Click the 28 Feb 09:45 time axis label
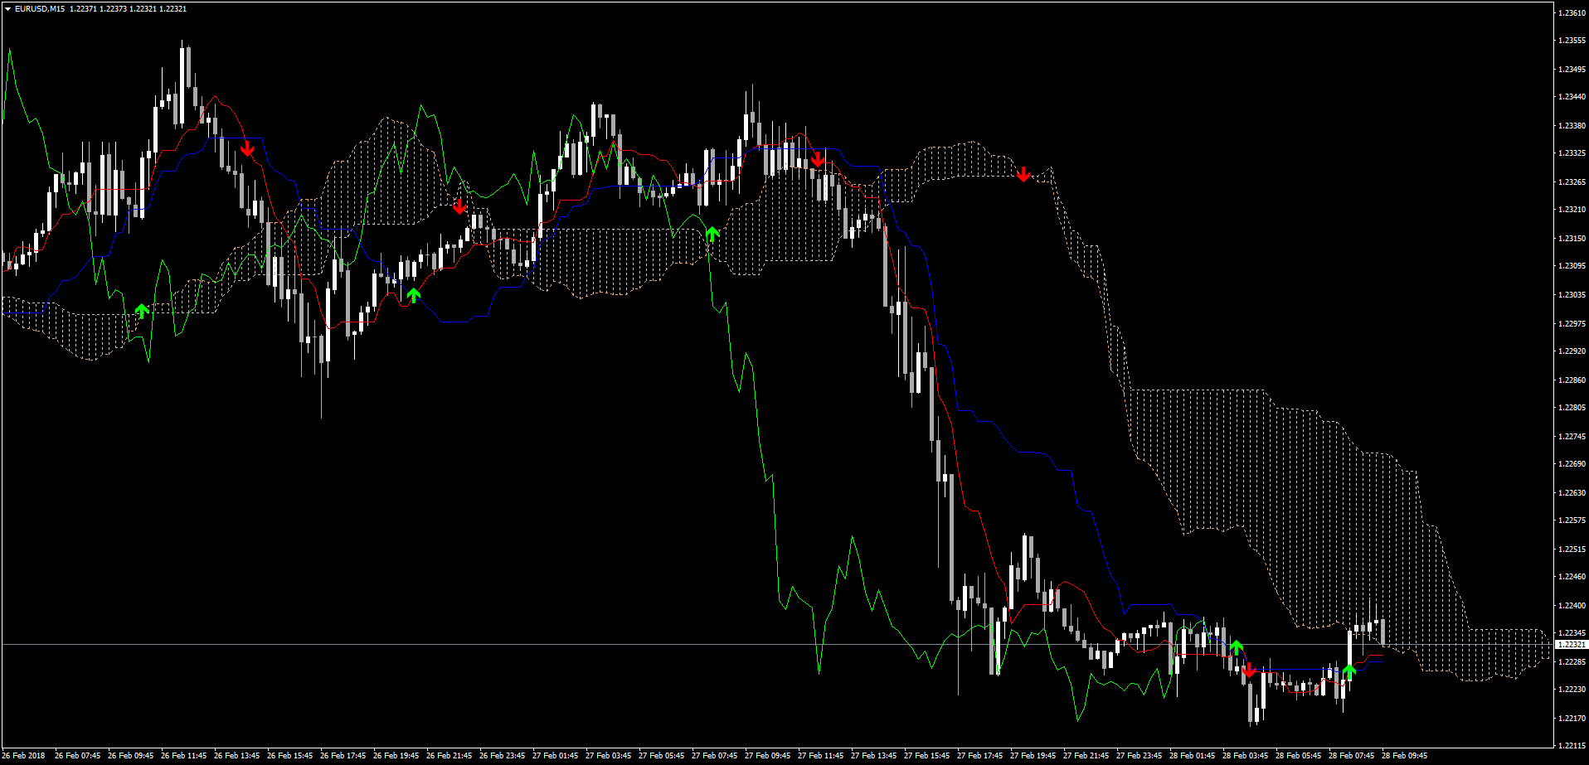Image resolution: width=1589 pixels, height=765 pixels. click(x=1404, y=756)
